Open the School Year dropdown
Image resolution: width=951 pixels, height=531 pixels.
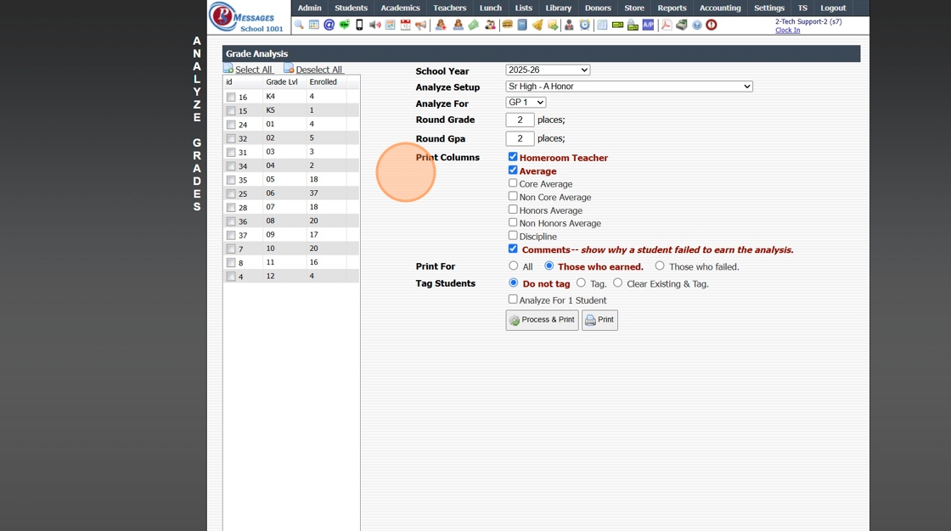[x=548, y=70]
